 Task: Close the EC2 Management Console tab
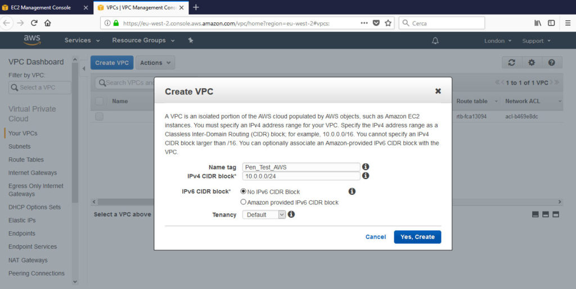point(85,7)
